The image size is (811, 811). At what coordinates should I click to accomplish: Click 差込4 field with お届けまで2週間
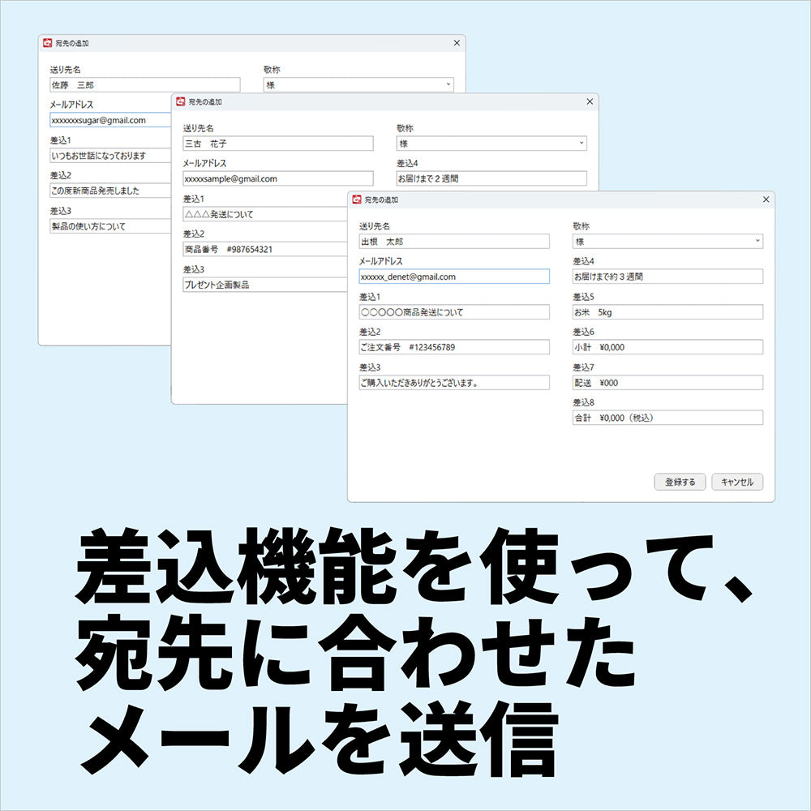[491, 178]
